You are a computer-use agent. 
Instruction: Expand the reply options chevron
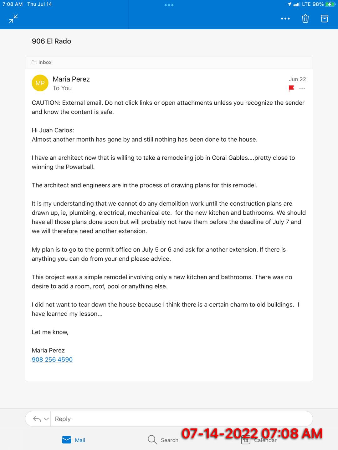tap(46, 419)
